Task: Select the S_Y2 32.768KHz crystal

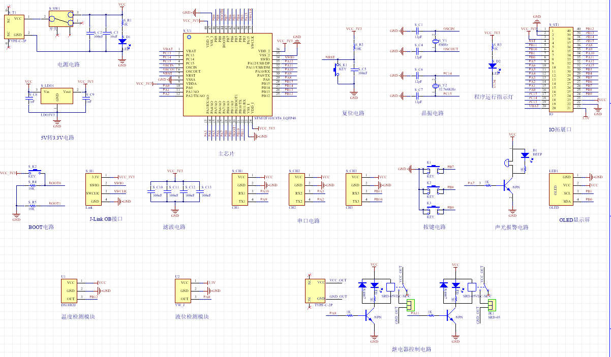Action: (x=435, y=85)
